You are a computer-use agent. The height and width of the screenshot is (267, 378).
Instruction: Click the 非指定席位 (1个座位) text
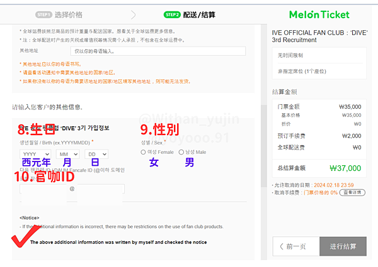point(302,72)
